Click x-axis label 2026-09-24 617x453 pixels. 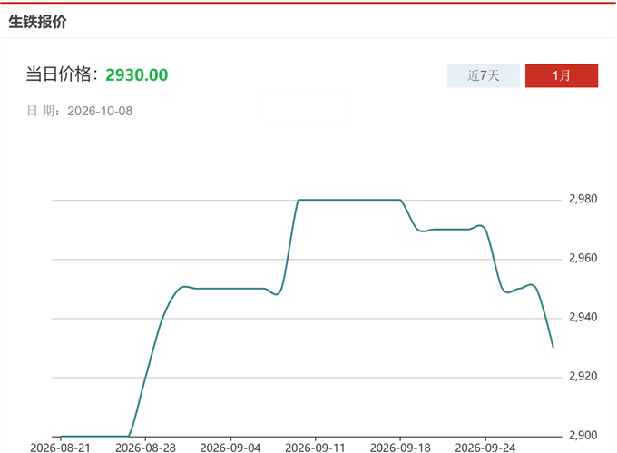pos(485,448)
